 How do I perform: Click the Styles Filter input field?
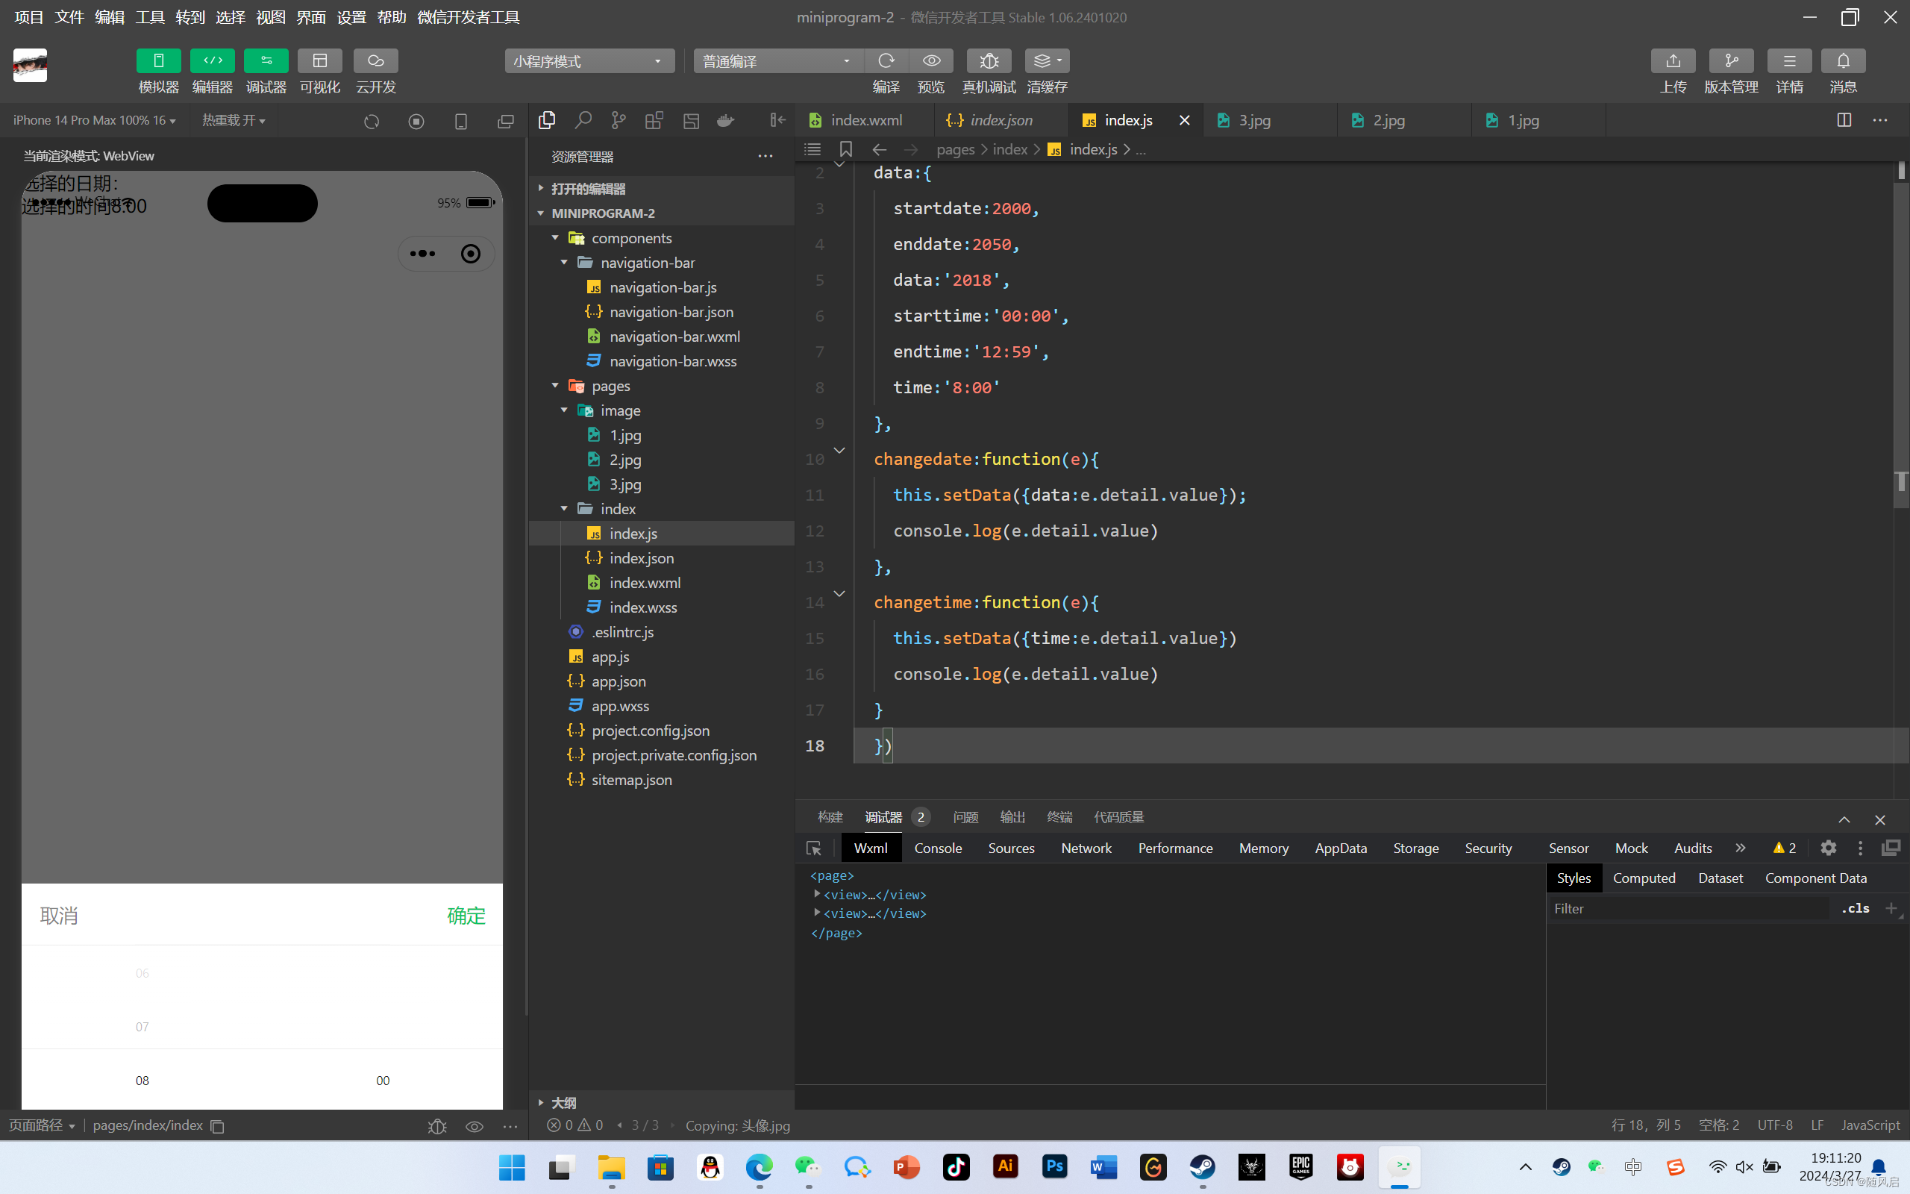point(1689,909)
